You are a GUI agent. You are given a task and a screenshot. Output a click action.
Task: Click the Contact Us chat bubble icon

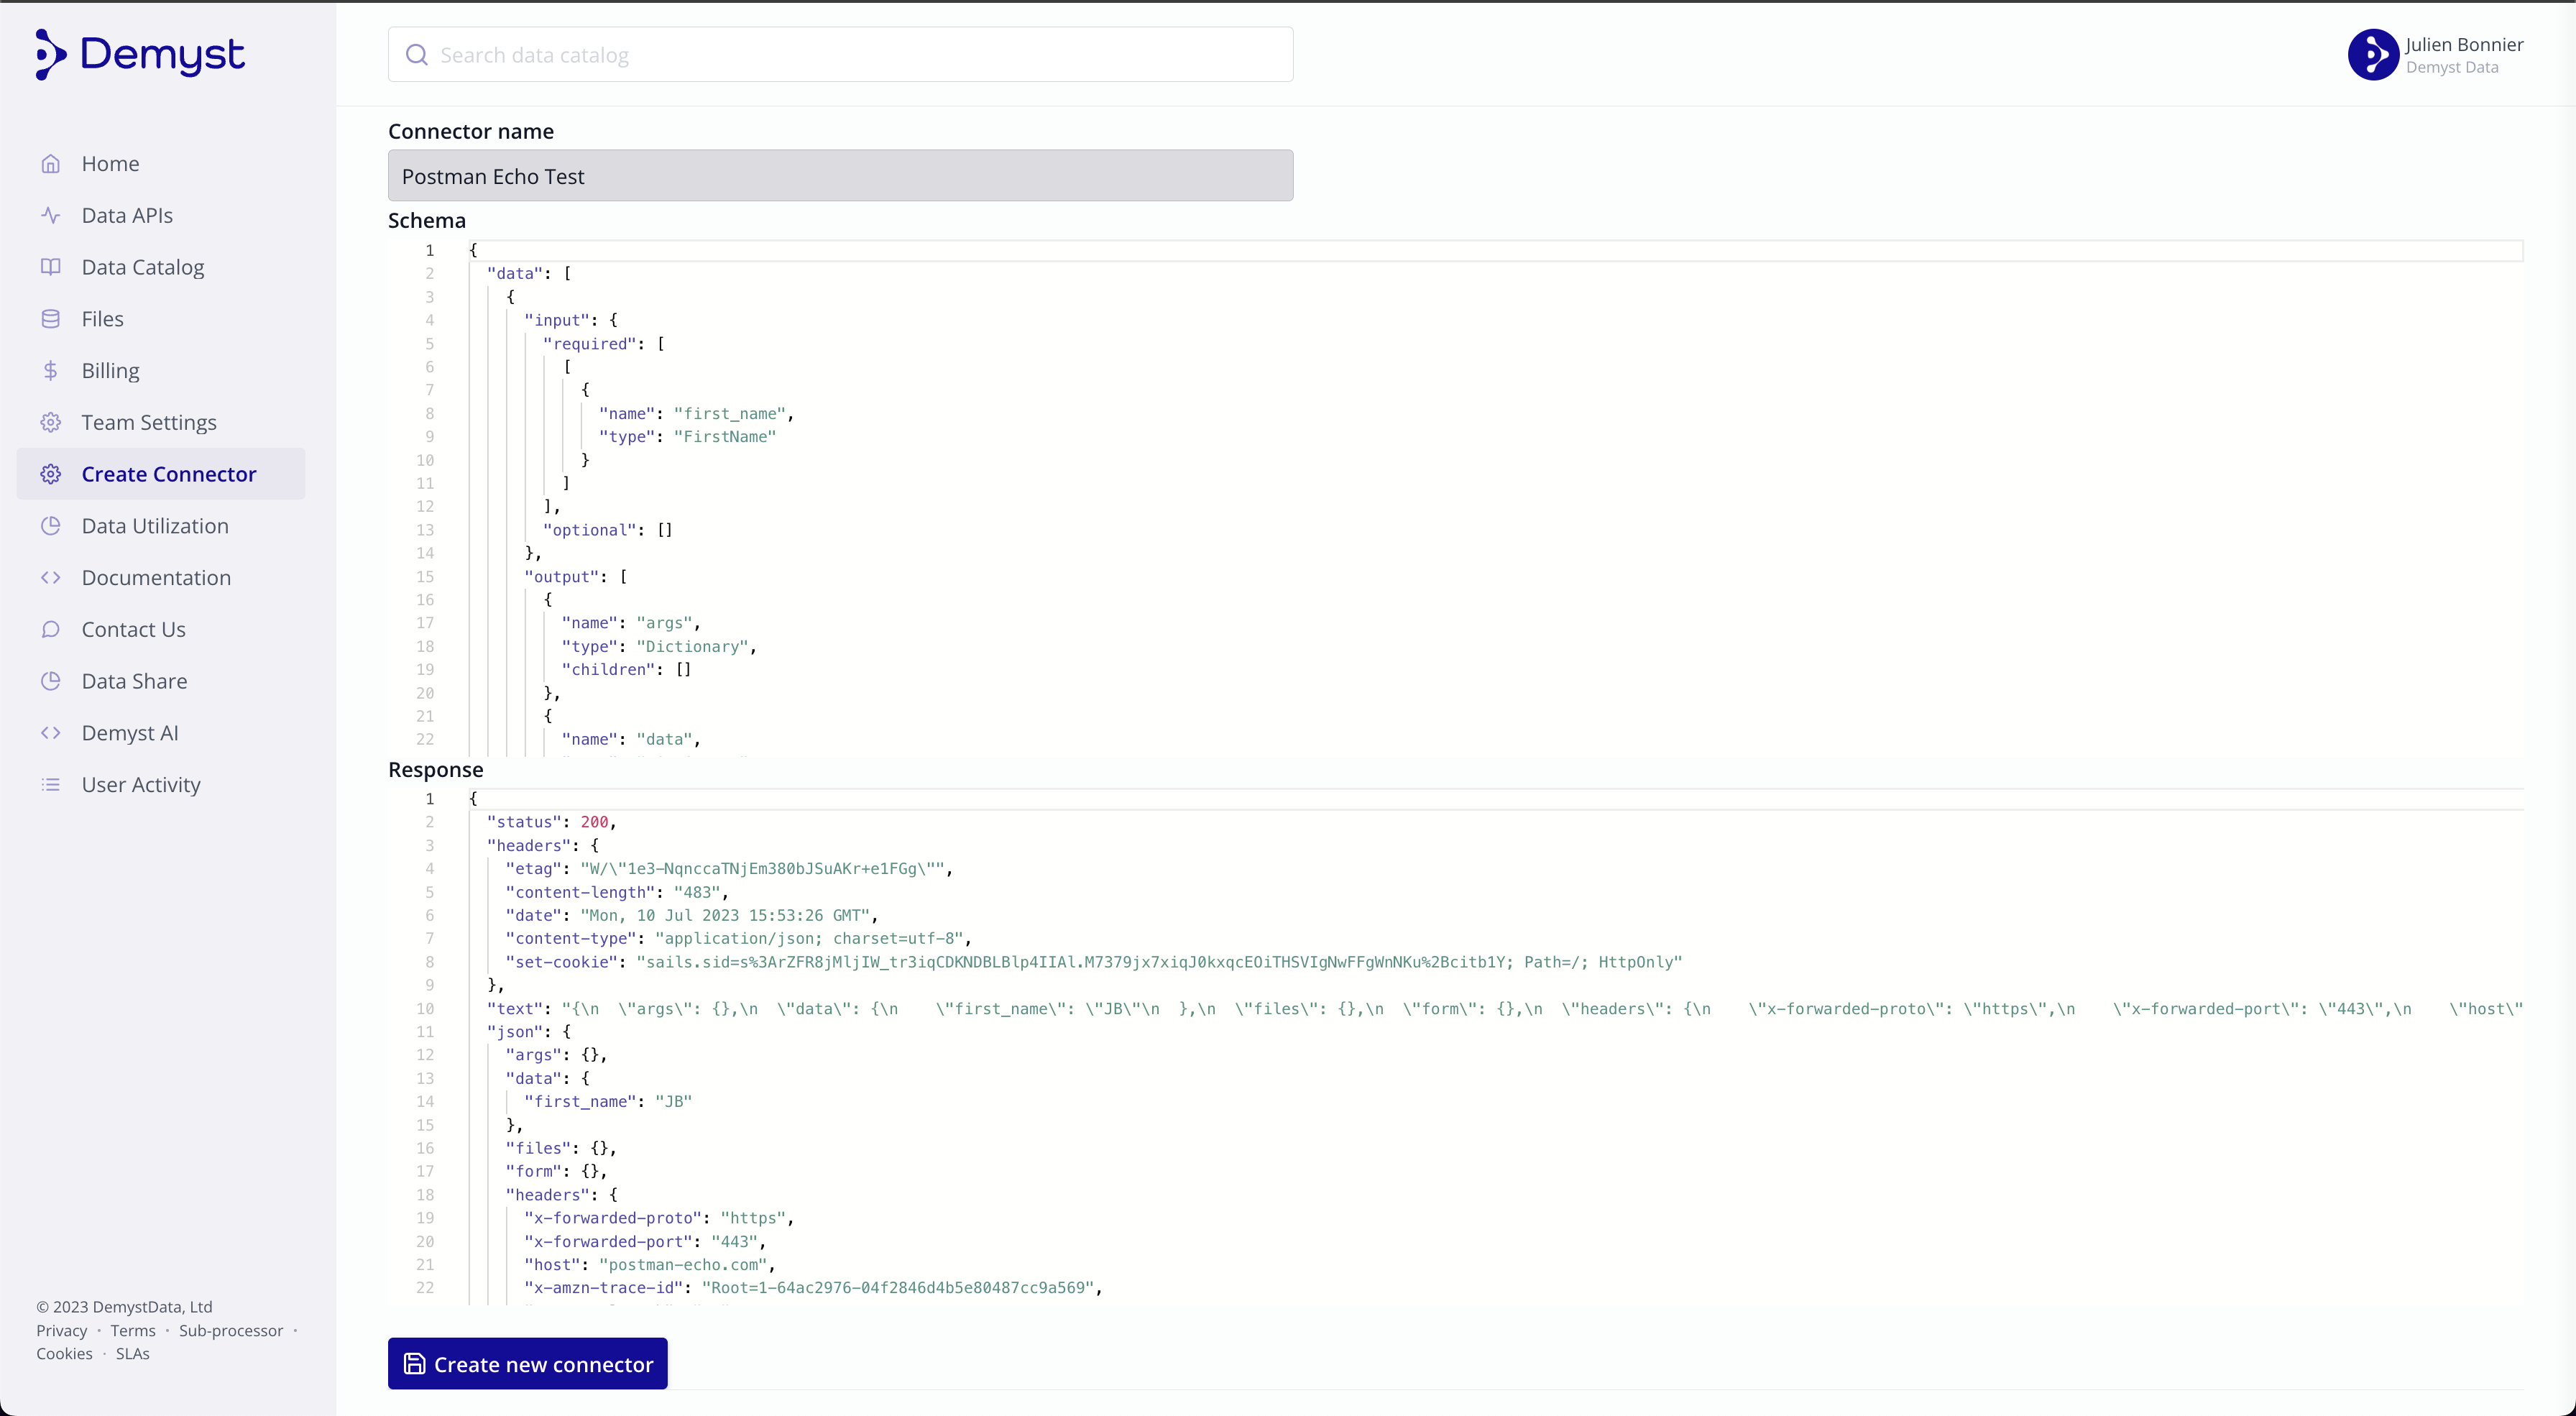pyautogui.click(x=51, y=629)
